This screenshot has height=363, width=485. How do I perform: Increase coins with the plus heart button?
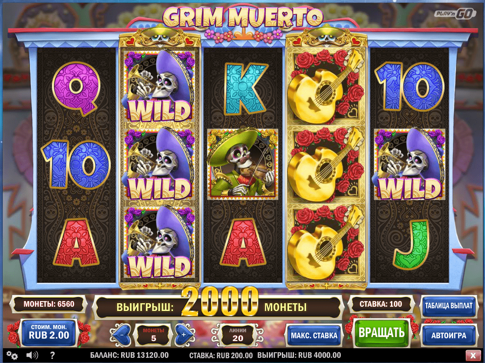click(x=184, y=335)
